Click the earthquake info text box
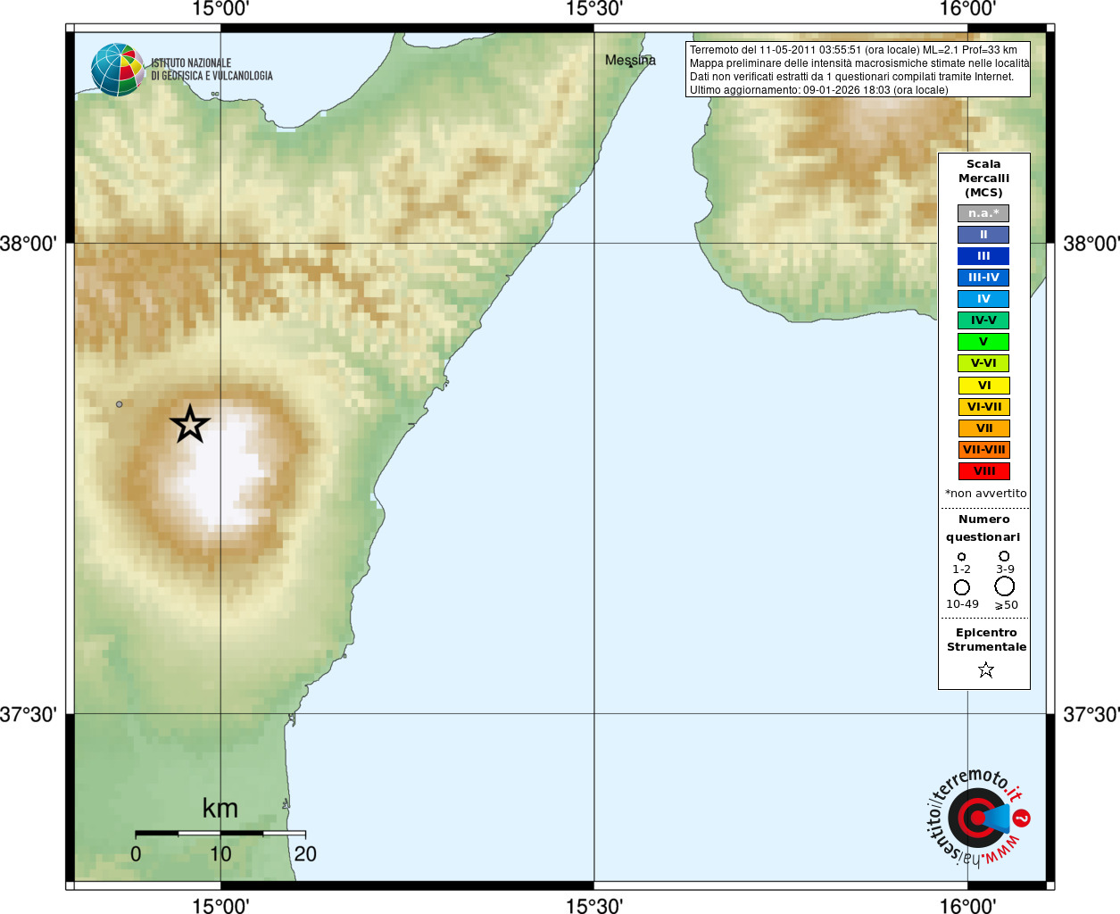 pos(858,70)
